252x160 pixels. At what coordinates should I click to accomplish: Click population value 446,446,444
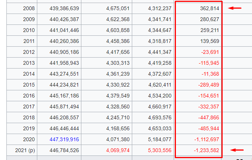(64, 128)
